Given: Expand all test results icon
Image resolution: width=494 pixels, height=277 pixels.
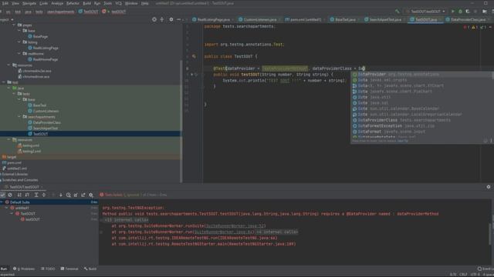Looking at the screenshot, I should tap(36, 195).
